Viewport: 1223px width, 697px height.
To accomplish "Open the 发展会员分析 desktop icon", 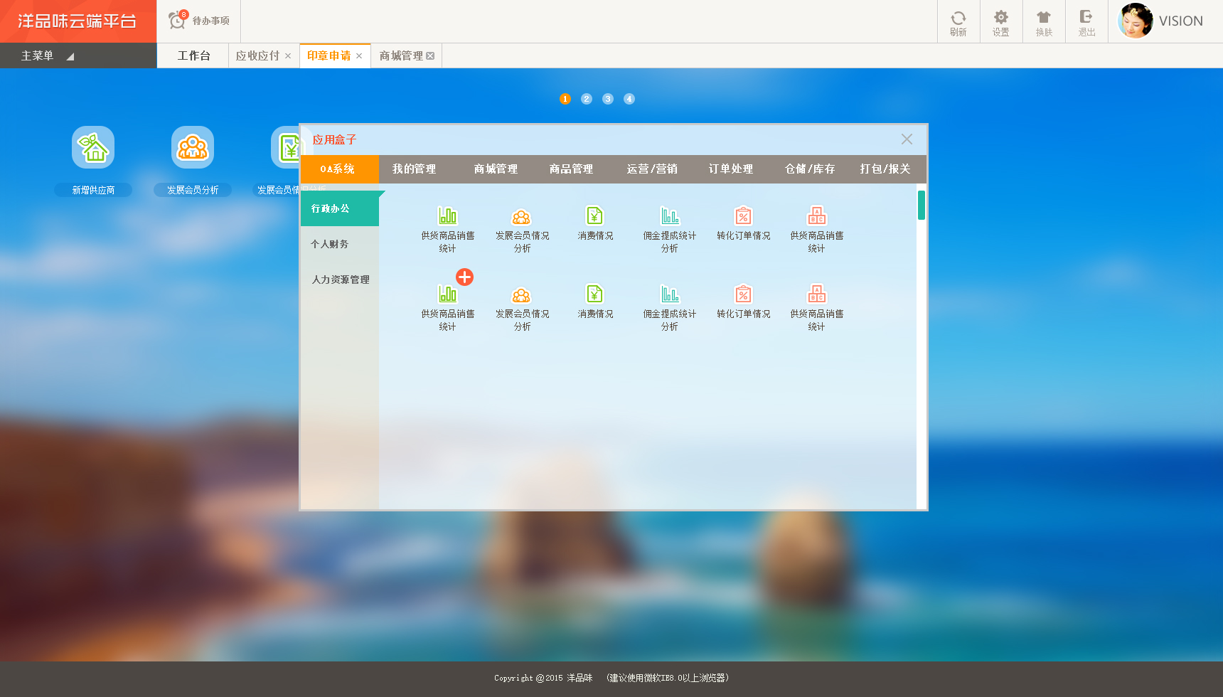I will click(192, 147).
